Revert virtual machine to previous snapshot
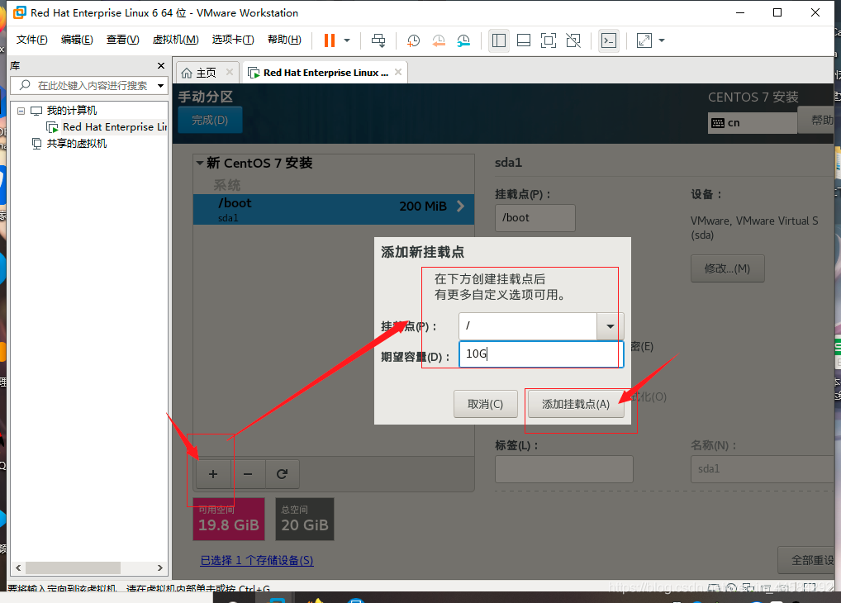Image resolution: width=841 pixels, height=603 pixels. pyautogui.click(x=438, y=40)
